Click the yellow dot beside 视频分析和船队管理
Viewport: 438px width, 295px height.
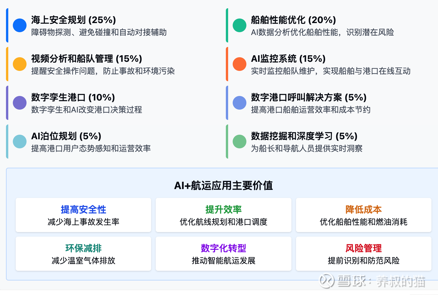[x=20, y=64]
